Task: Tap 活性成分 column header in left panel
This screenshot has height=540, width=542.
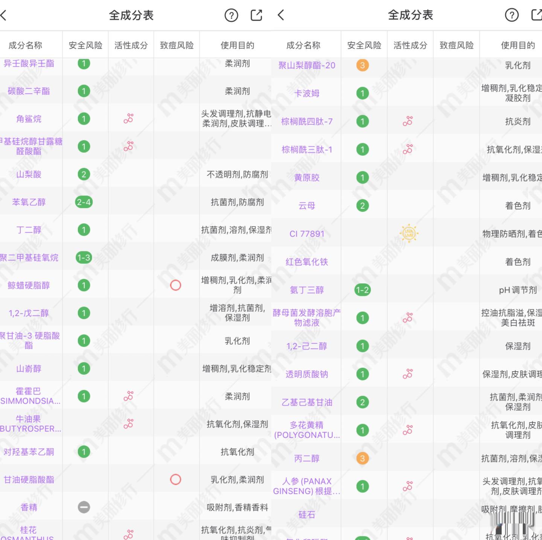Action: click(x=131, y=45)
